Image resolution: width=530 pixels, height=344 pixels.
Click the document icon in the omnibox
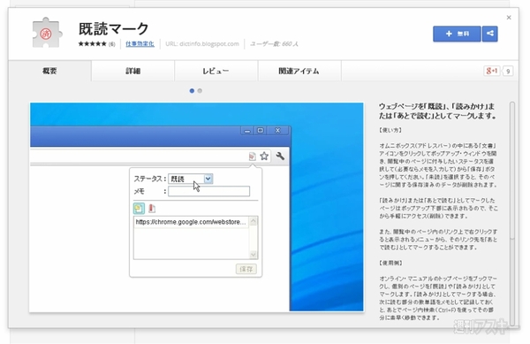pos(252,156)
